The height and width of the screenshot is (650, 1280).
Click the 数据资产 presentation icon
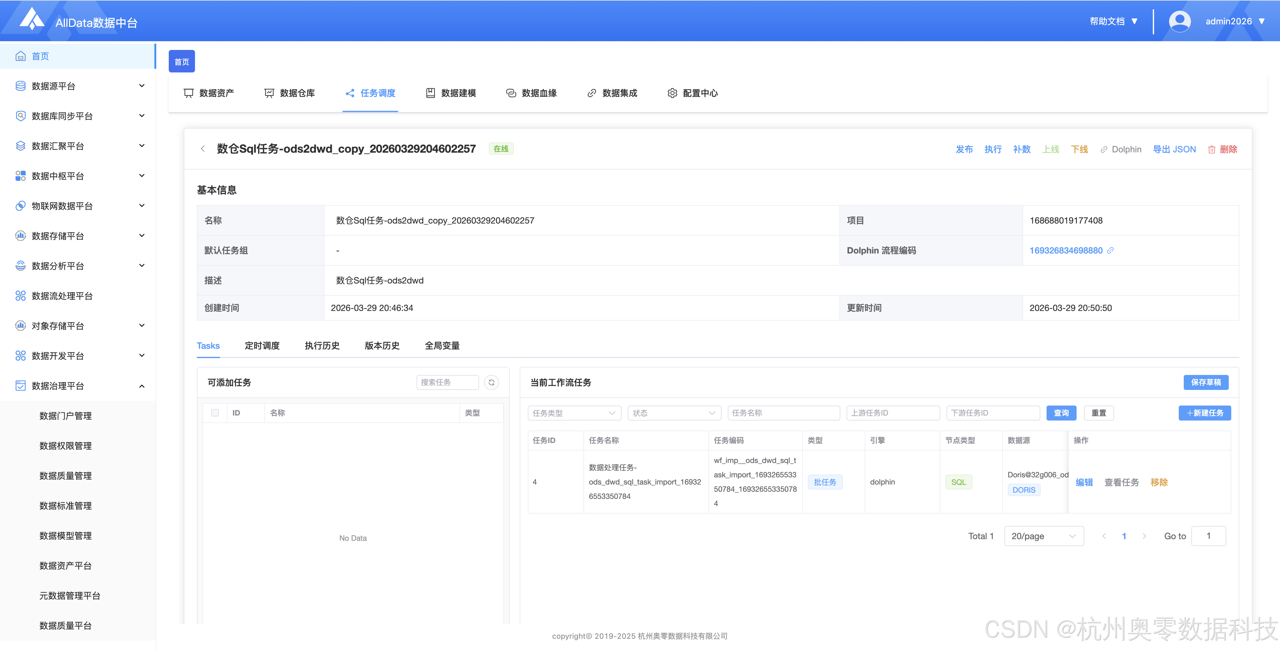188,93
